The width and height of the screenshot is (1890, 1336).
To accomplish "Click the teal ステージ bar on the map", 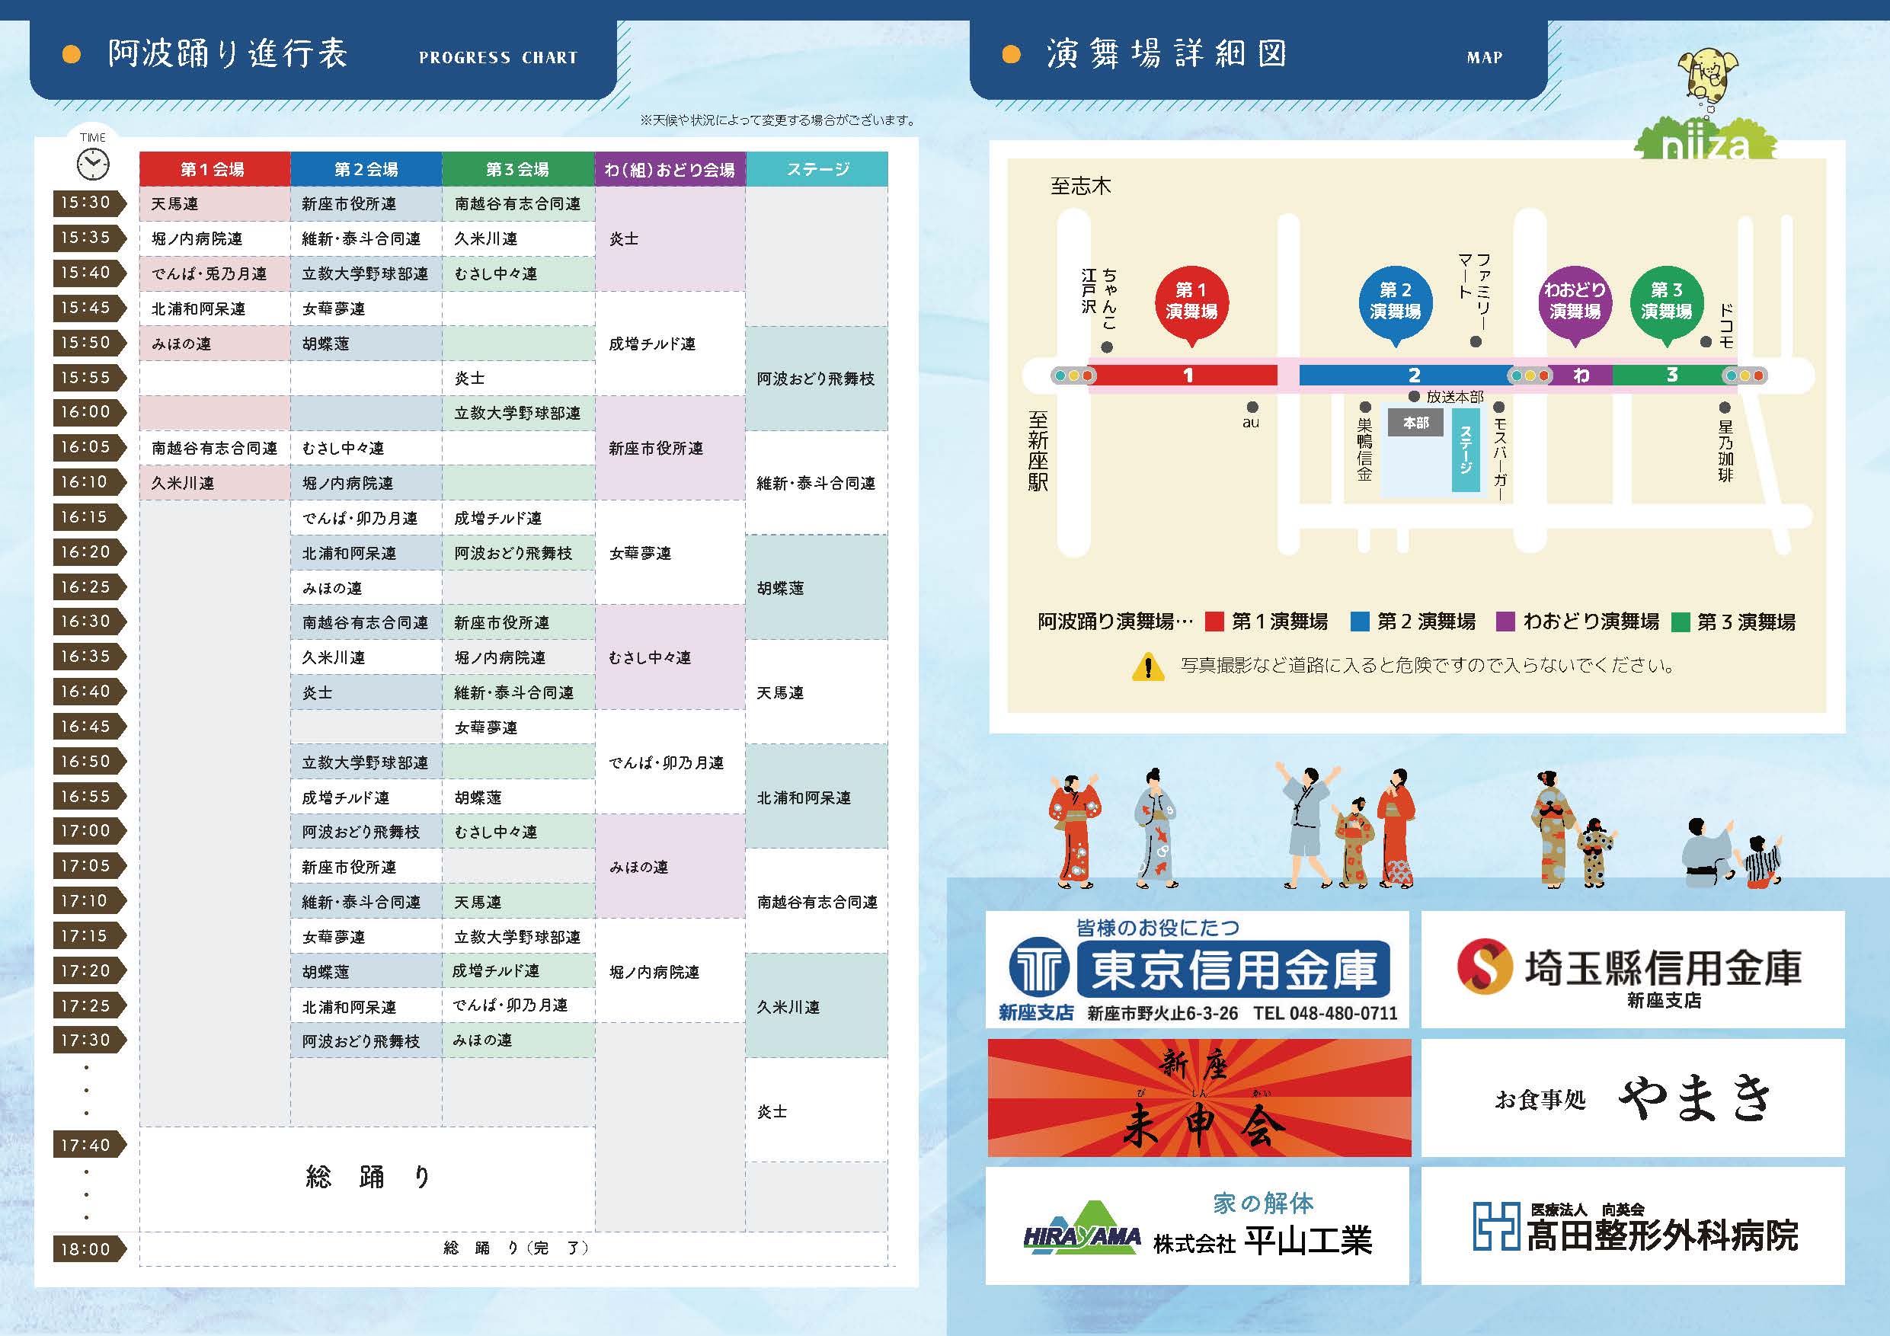I will pos(1465,449).
